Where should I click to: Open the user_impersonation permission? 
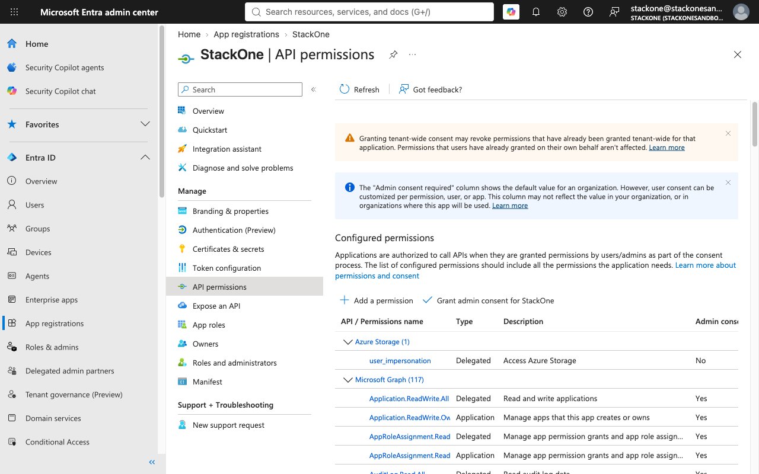[x=400, y=360]
